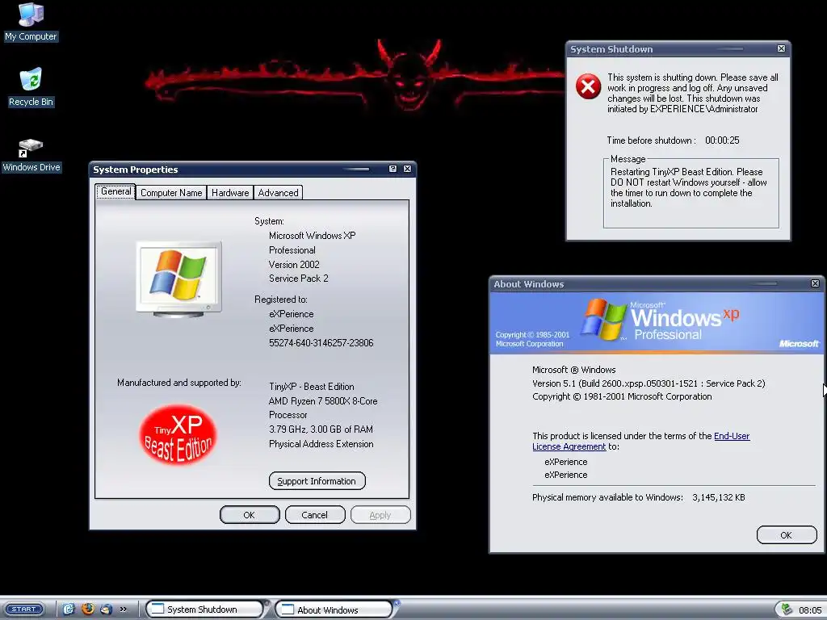Image resolution: width=827 pixels, height=620 pixels.
Task: Close the System Properties window
Action: 407,169
